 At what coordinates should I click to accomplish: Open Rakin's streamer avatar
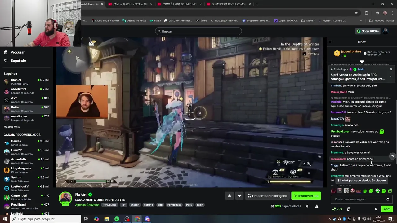pos(65,198)
